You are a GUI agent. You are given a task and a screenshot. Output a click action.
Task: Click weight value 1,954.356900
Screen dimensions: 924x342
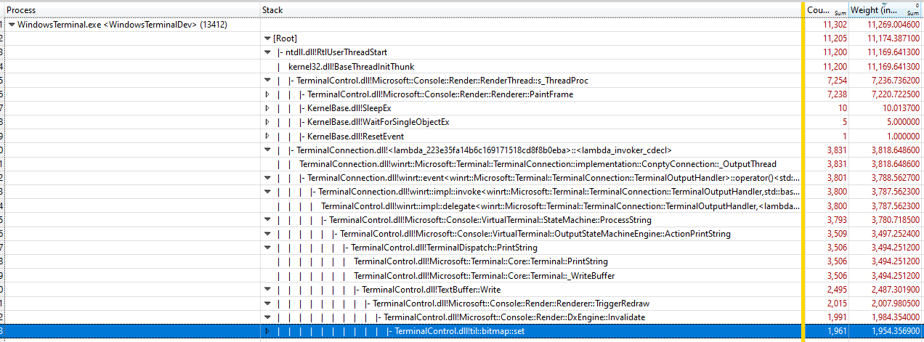point(895,331)
